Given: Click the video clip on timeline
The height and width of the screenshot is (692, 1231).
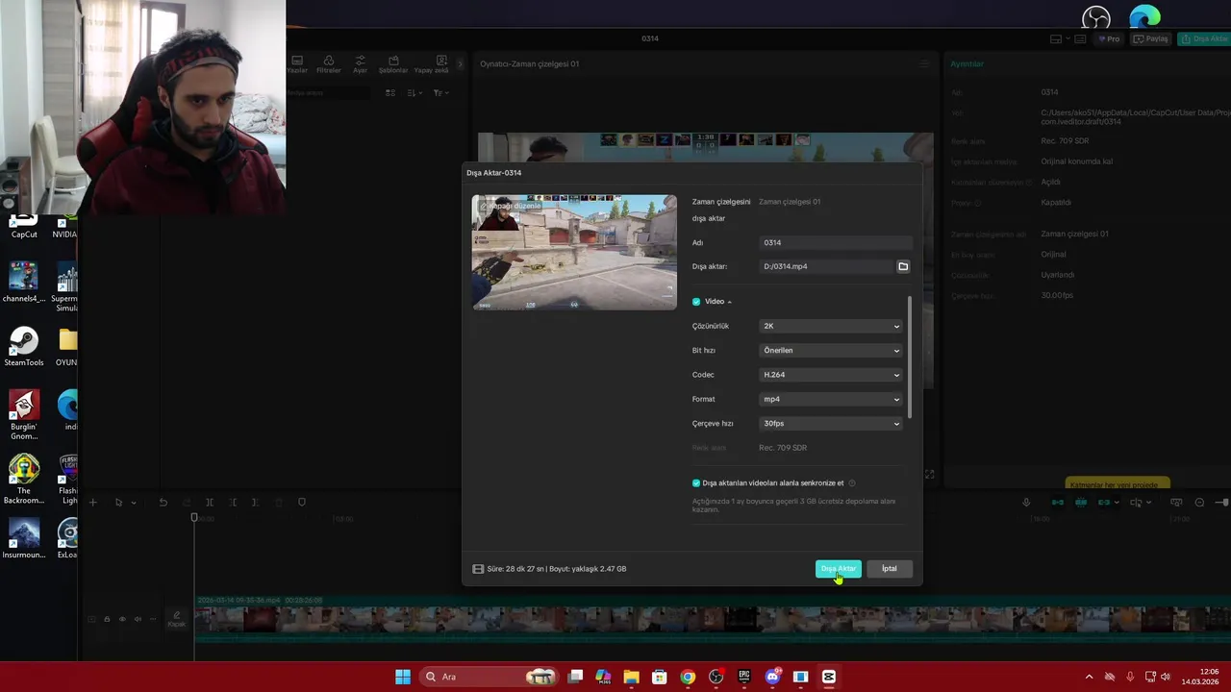Looking at the screenshot, I should [712, 619].
